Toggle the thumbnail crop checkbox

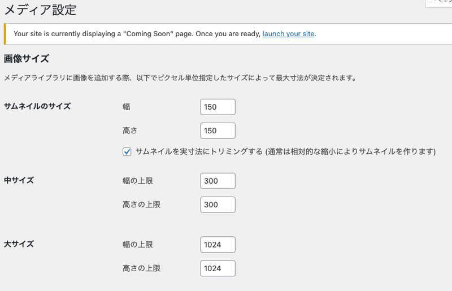click(127, 151)
